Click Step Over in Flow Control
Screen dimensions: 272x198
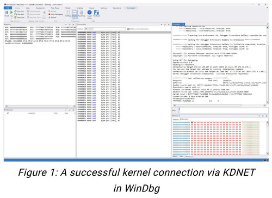pos(20,17)
